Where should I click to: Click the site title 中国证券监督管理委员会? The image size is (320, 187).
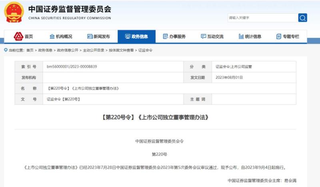[70, 9]
